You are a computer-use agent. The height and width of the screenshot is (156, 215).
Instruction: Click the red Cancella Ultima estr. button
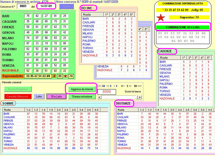click(x=18, y=96)
